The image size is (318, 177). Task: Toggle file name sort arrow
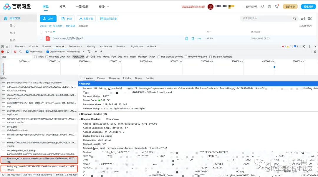54,32
